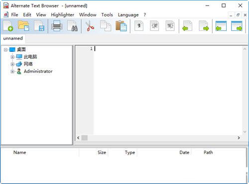Click the application icon in the menu bar

[6, 14]
